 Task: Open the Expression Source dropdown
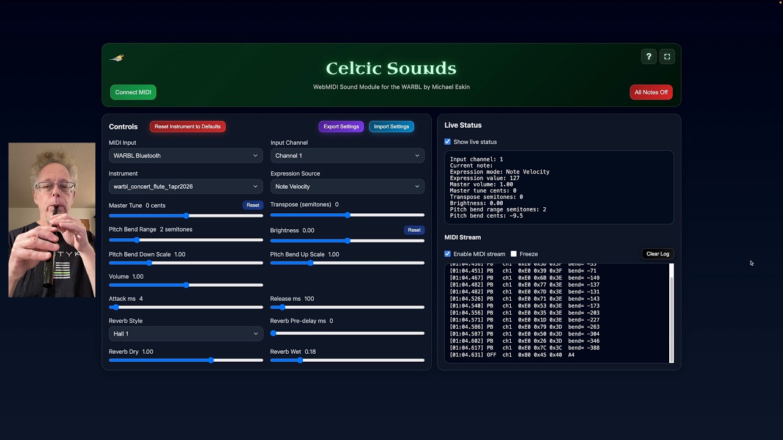347,186
